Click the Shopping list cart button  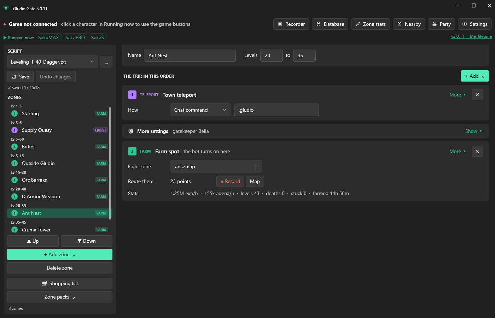(60, 283)
